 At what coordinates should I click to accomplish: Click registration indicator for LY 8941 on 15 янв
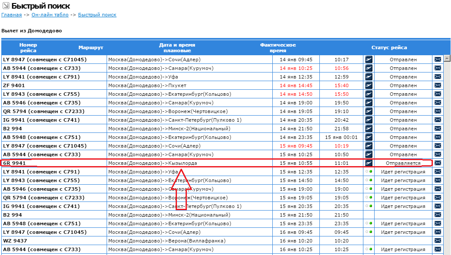(x=369, y=172)
